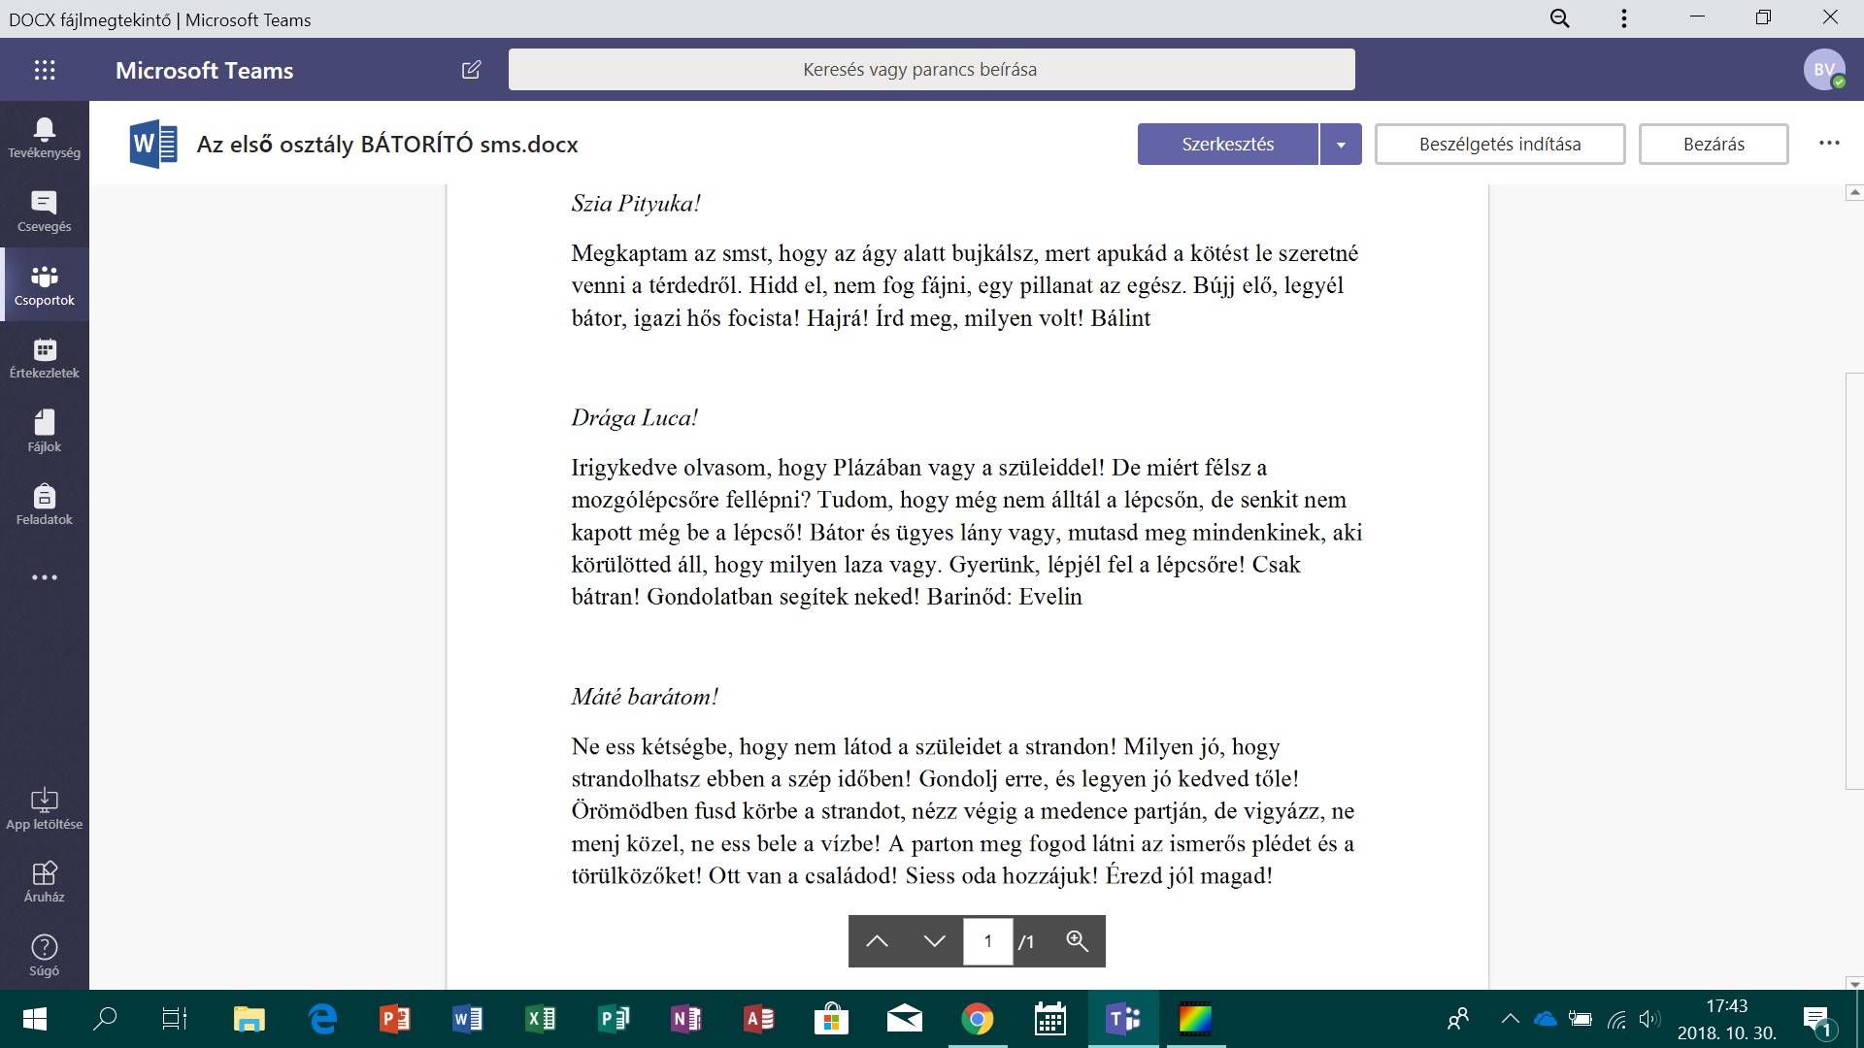Click Teams icon in taskbar
Image resolution: width=1864 pixels, height=1048 pixels.
(x=1123, y=1019)
